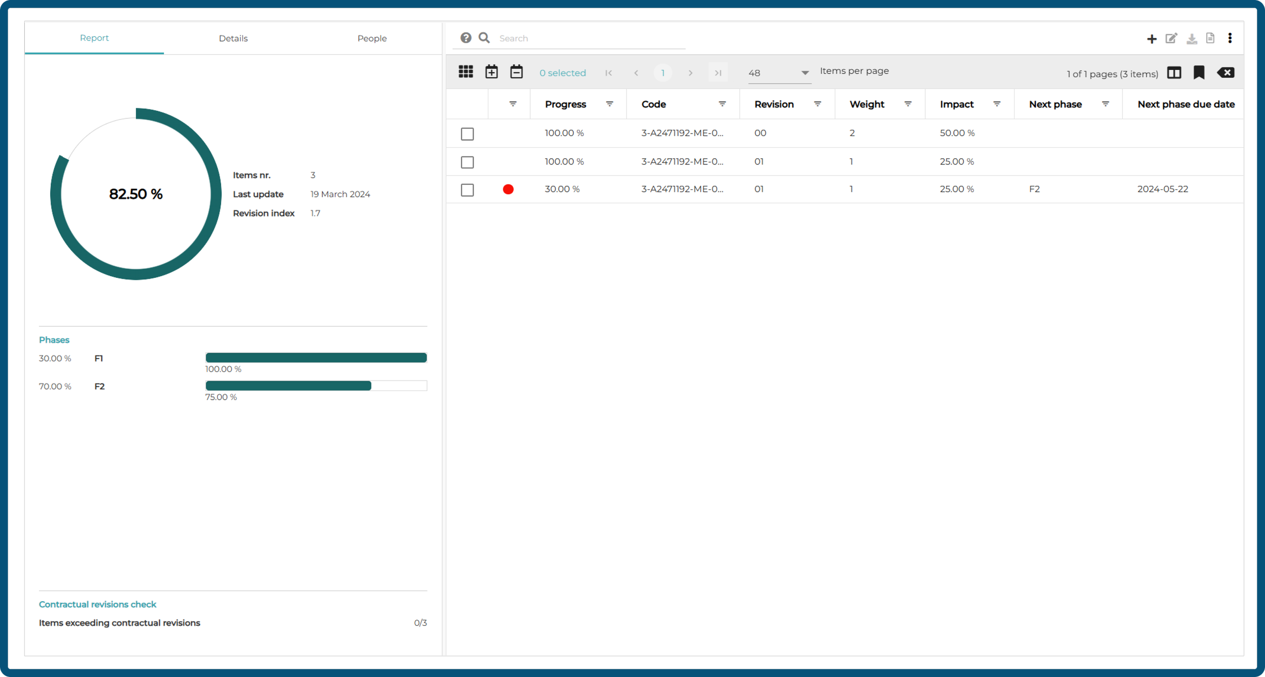This screenshot has width=1265, height=677.
Task: Select the calendar-remove icon
Action: click(x=517, y=71)
